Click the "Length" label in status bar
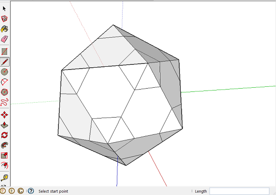This screenshot has width=276, height=195. tap(201, 191)
